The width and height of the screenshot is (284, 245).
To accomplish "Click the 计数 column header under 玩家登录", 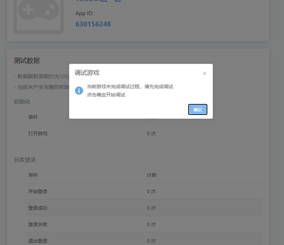I will [x=152, y=175].
